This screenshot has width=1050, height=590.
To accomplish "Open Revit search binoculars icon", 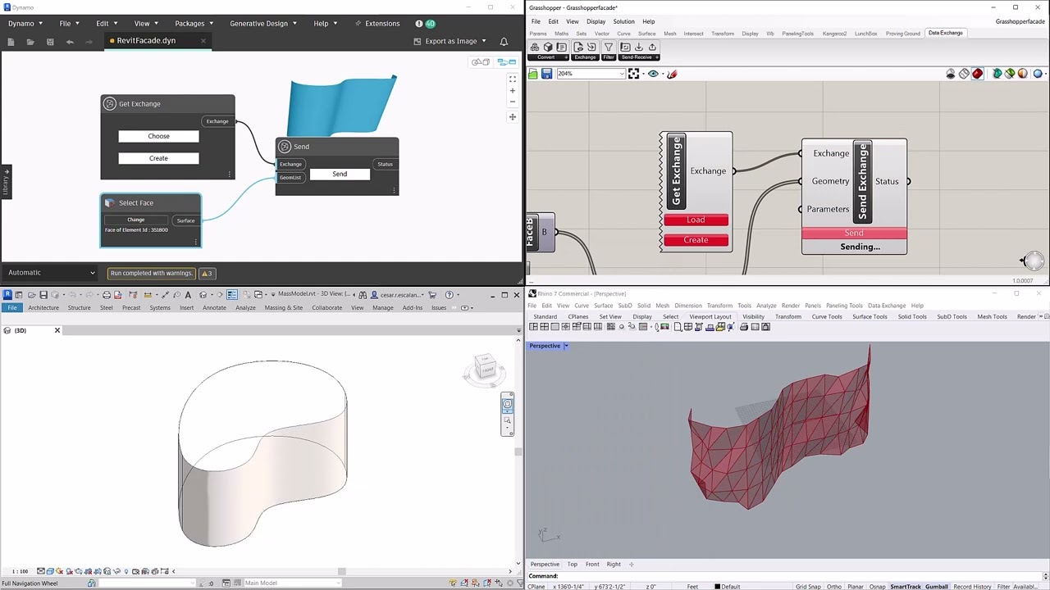I will 362,294.
